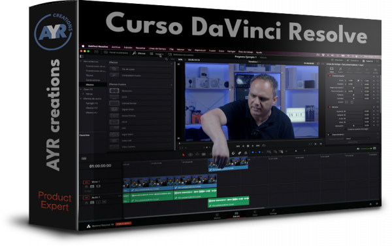
Task: Click the Binoculars effect thumbnail icon
Action: pos(114,90)
